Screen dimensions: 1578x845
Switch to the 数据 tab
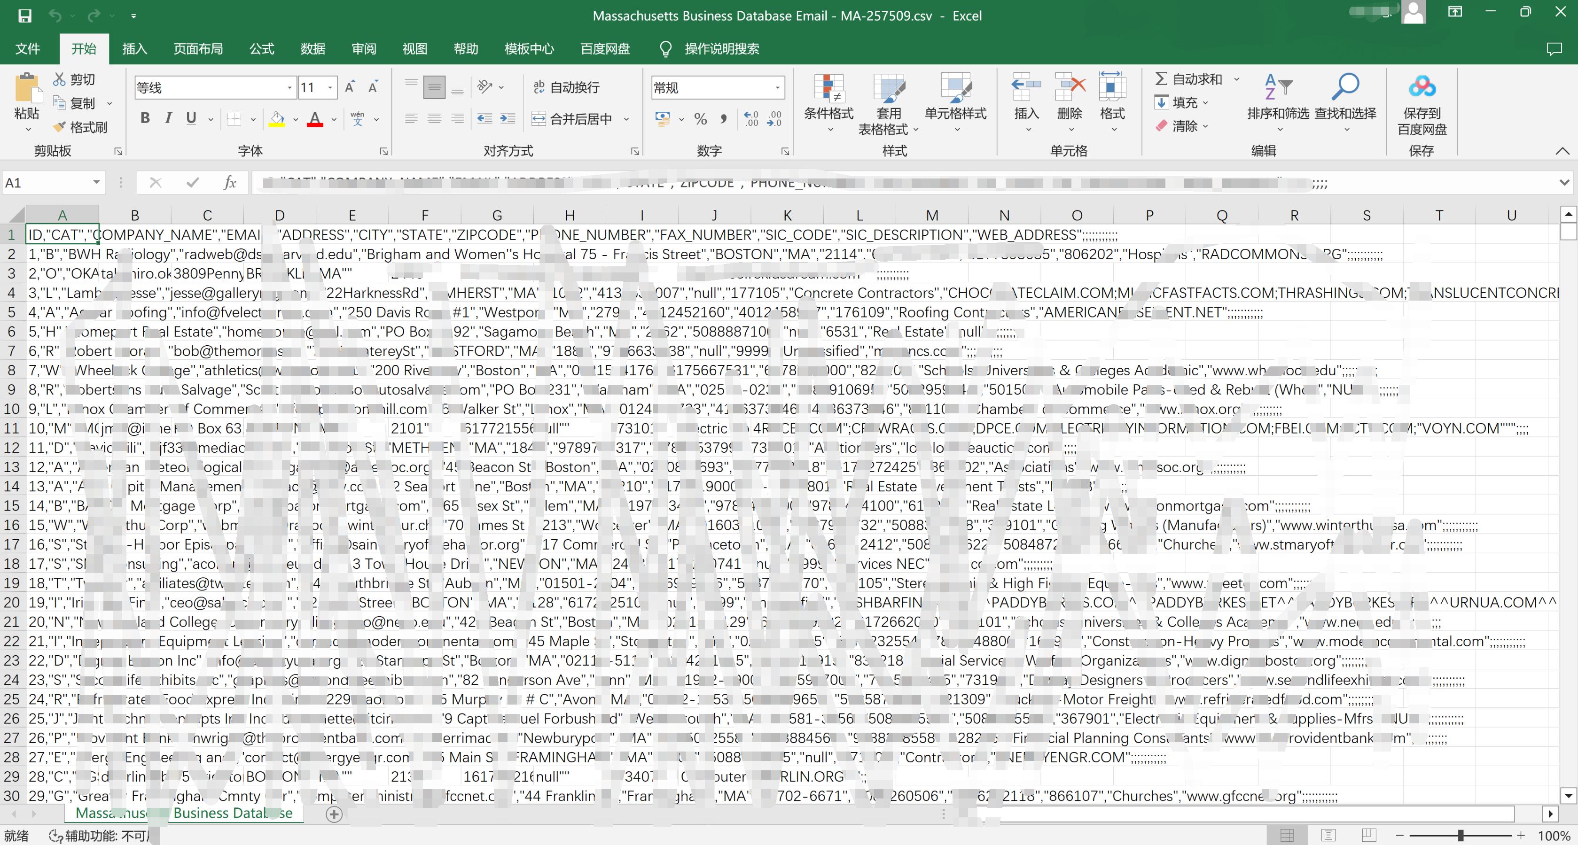[313, 49]
